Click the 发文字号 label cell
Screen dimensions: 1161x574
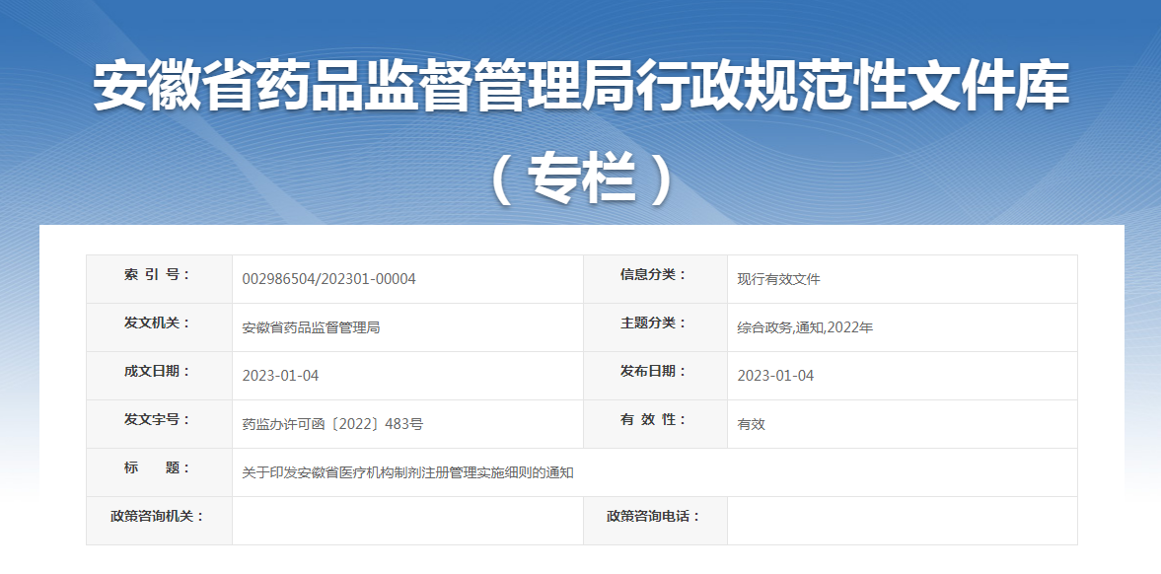(159, 424)
